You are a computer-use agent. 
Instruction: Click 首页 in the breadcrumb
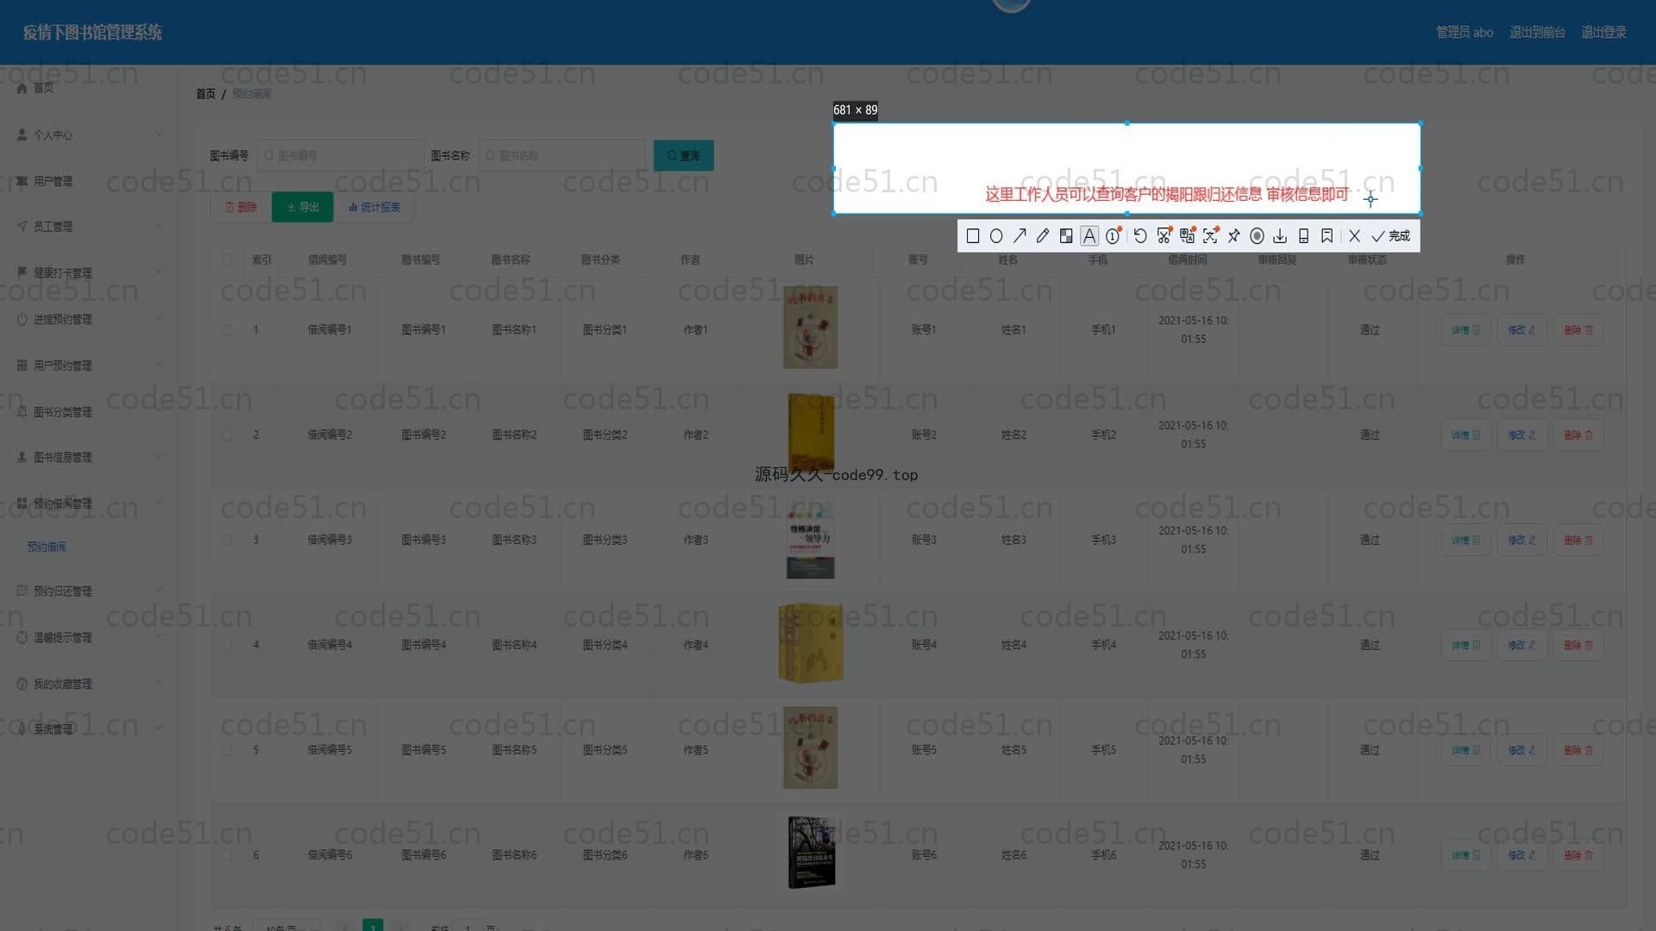(205, 94)
